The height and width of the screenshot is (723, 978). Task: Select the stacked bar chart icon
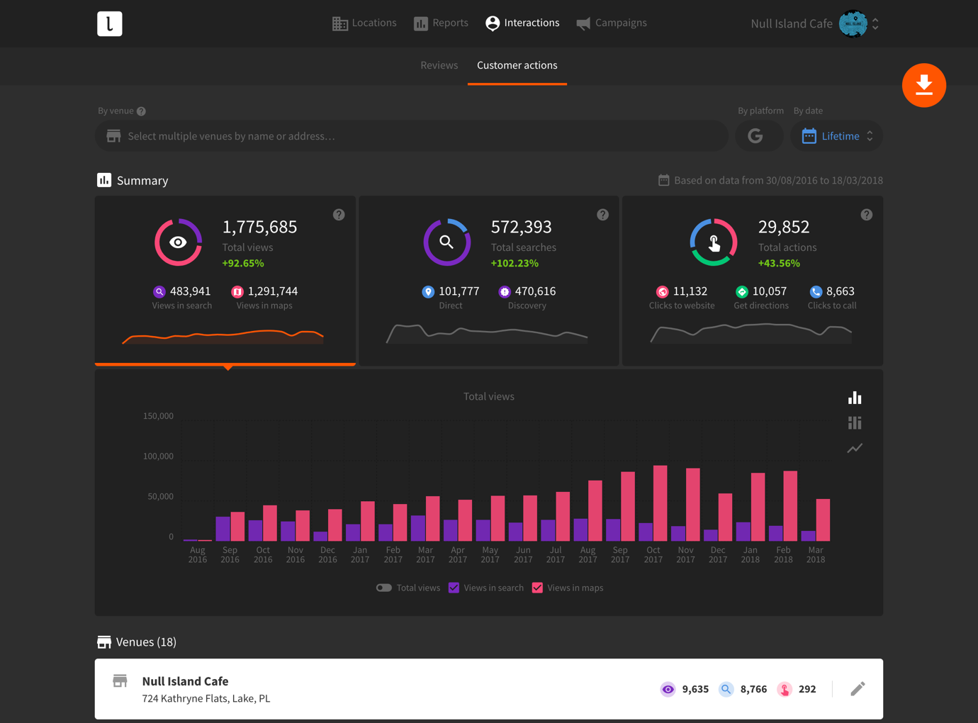(x=855, y=423)
